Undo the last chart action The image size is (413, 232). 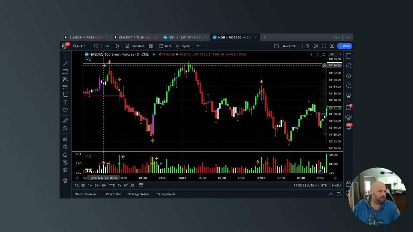pyautogui.click(x=198, y=46)
